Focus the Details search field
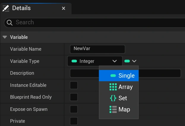 [x=94, y=23]
